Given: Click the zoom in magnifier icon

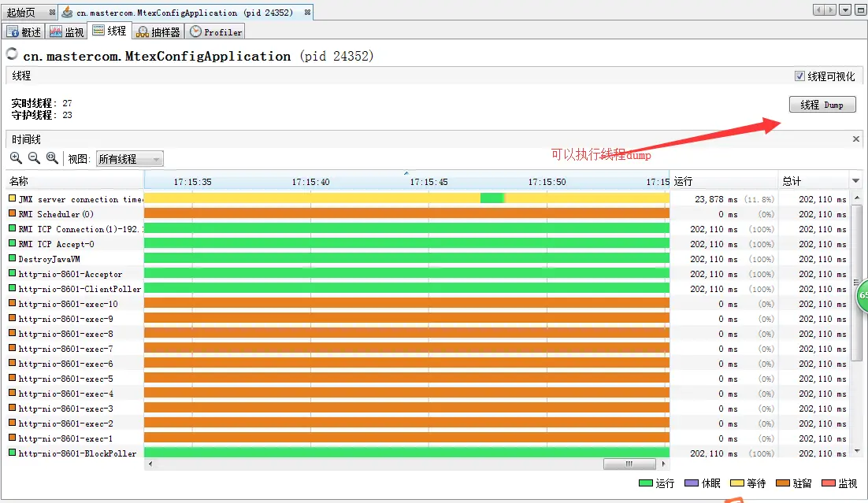Looking at the screenshot, I should (x=16, y=158).
